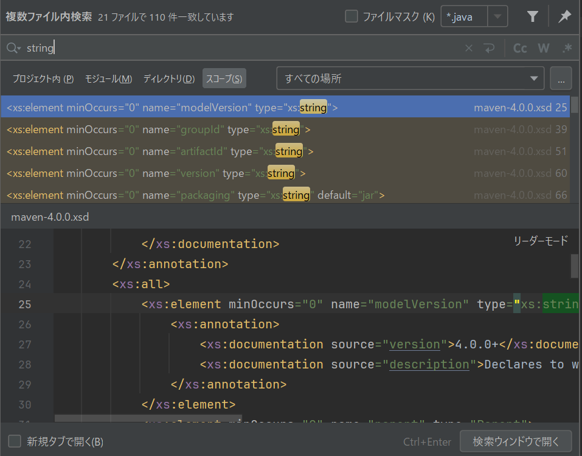Pin the Find in Files window
This screenshot has height=456, width=582.
(x=564, y=16)
